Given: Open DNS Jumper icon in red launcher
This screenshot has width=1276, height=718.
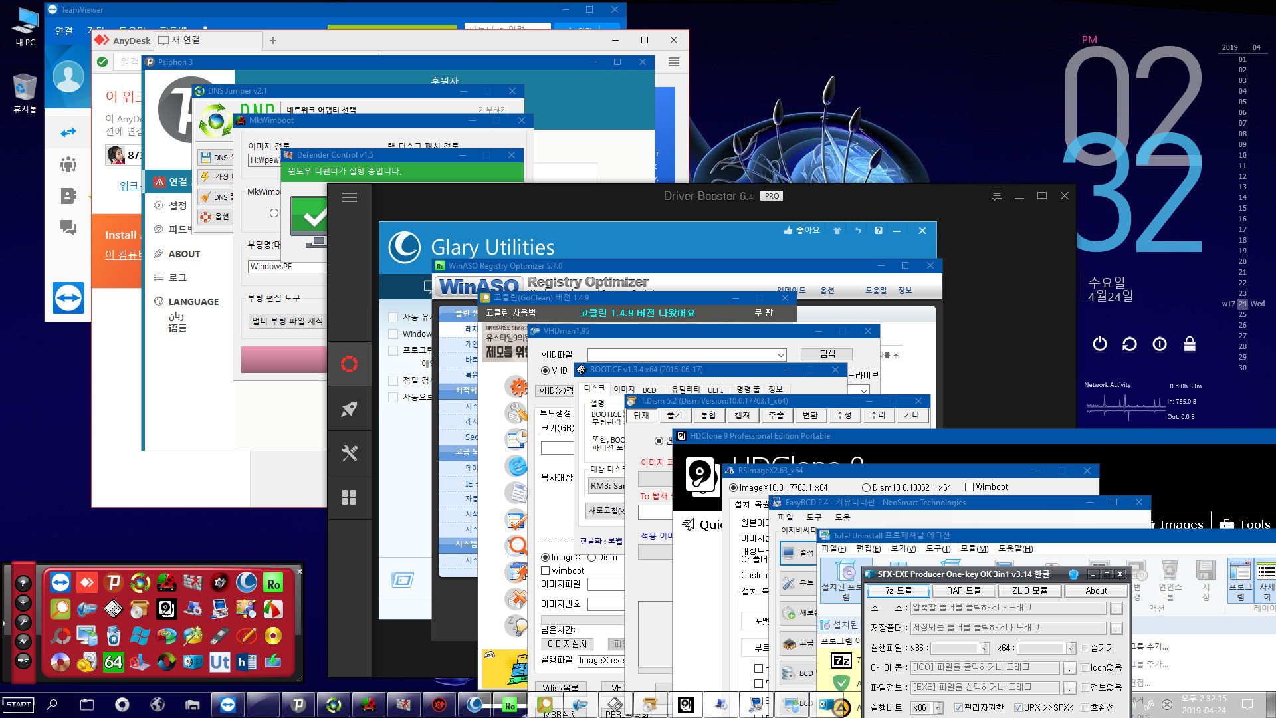Looking at the screenshot, I should [x=140, y=583].
